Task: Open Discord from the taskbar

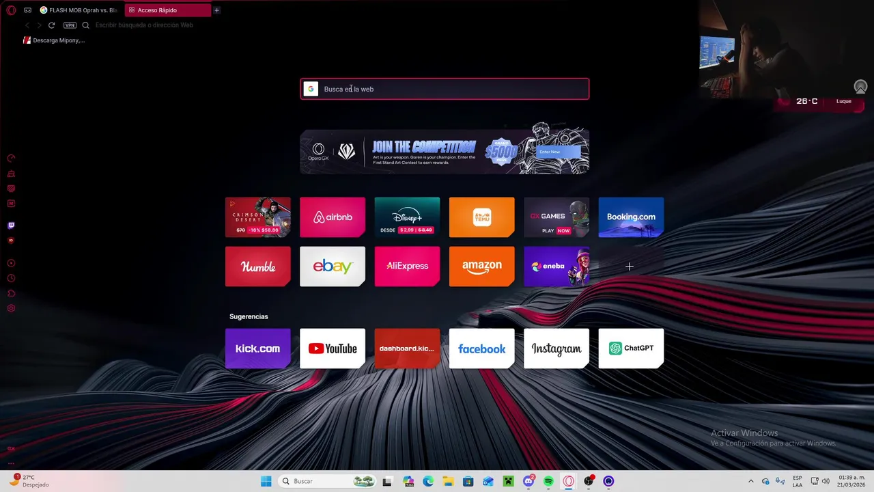Action: point(528,481)
